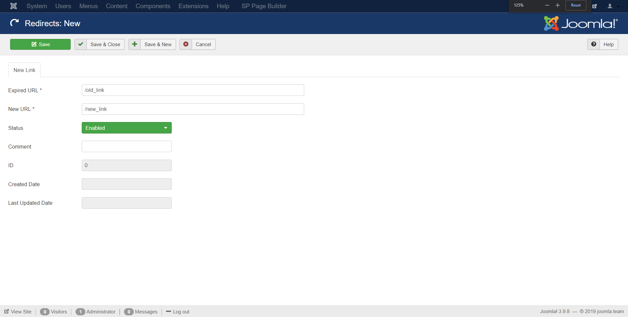The height and width of the screenshot is (317, 628).
Task: Click the green Save button
Action: [x=40, y=44]
